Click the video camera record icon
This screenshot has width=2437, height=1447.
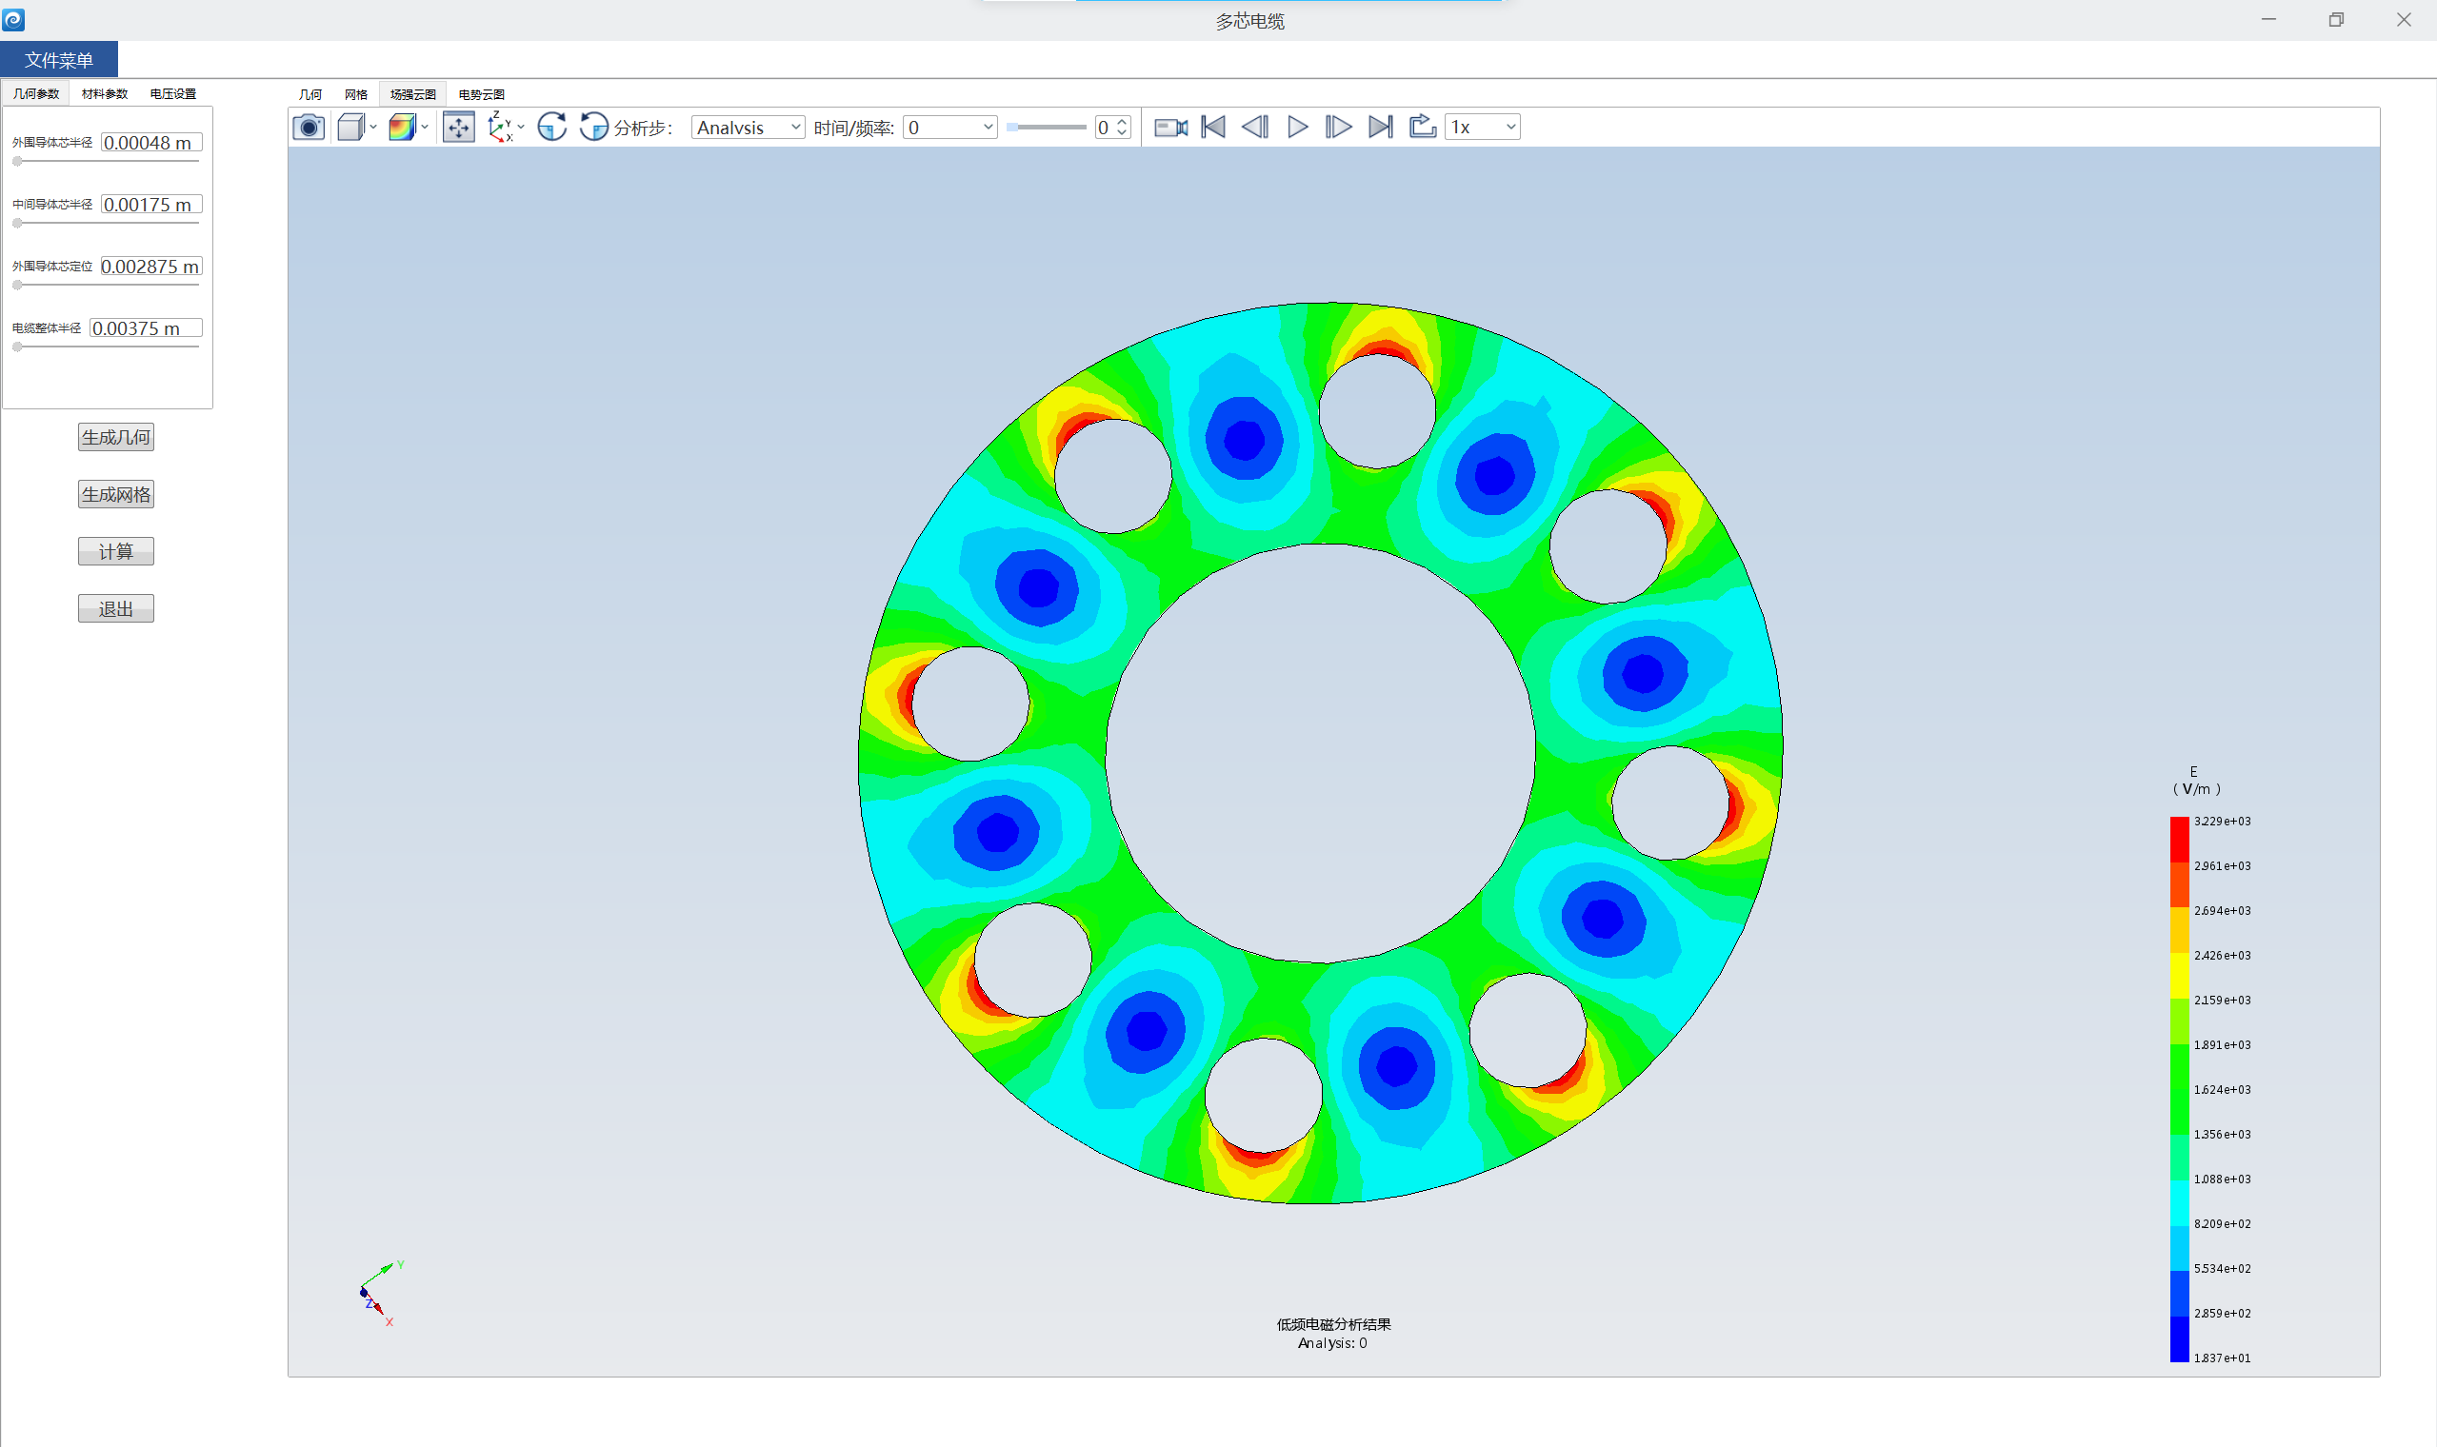click(1170, 127)
